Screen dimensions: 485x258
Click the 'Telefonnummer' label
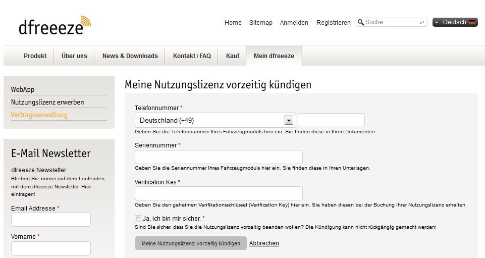[156, 108]
